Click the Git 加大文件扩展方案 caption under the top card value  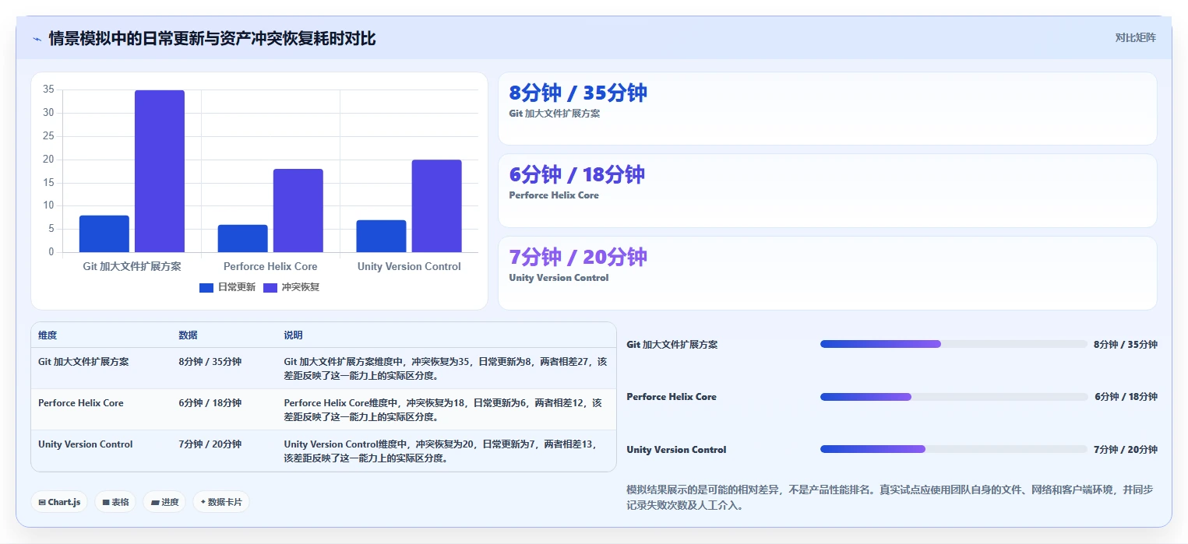click(x=555, y=114)
